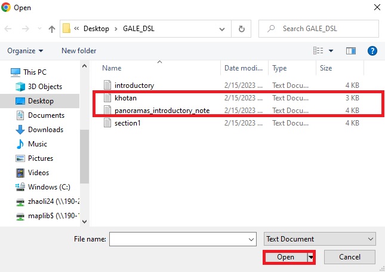Select the panoramas_introductory_note file
The width and height of the screenshot is (385, 272).
tap(162, 111)
